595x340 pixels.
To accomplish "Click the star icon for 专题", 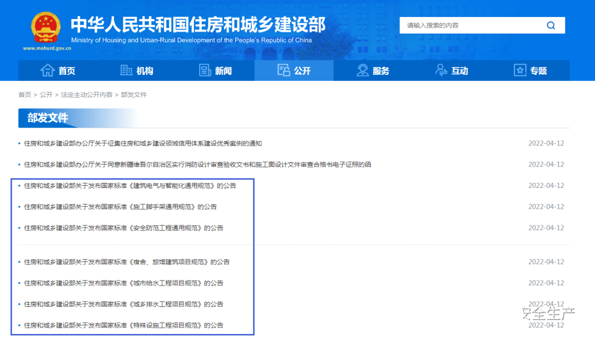I will [x=520, y=71].
